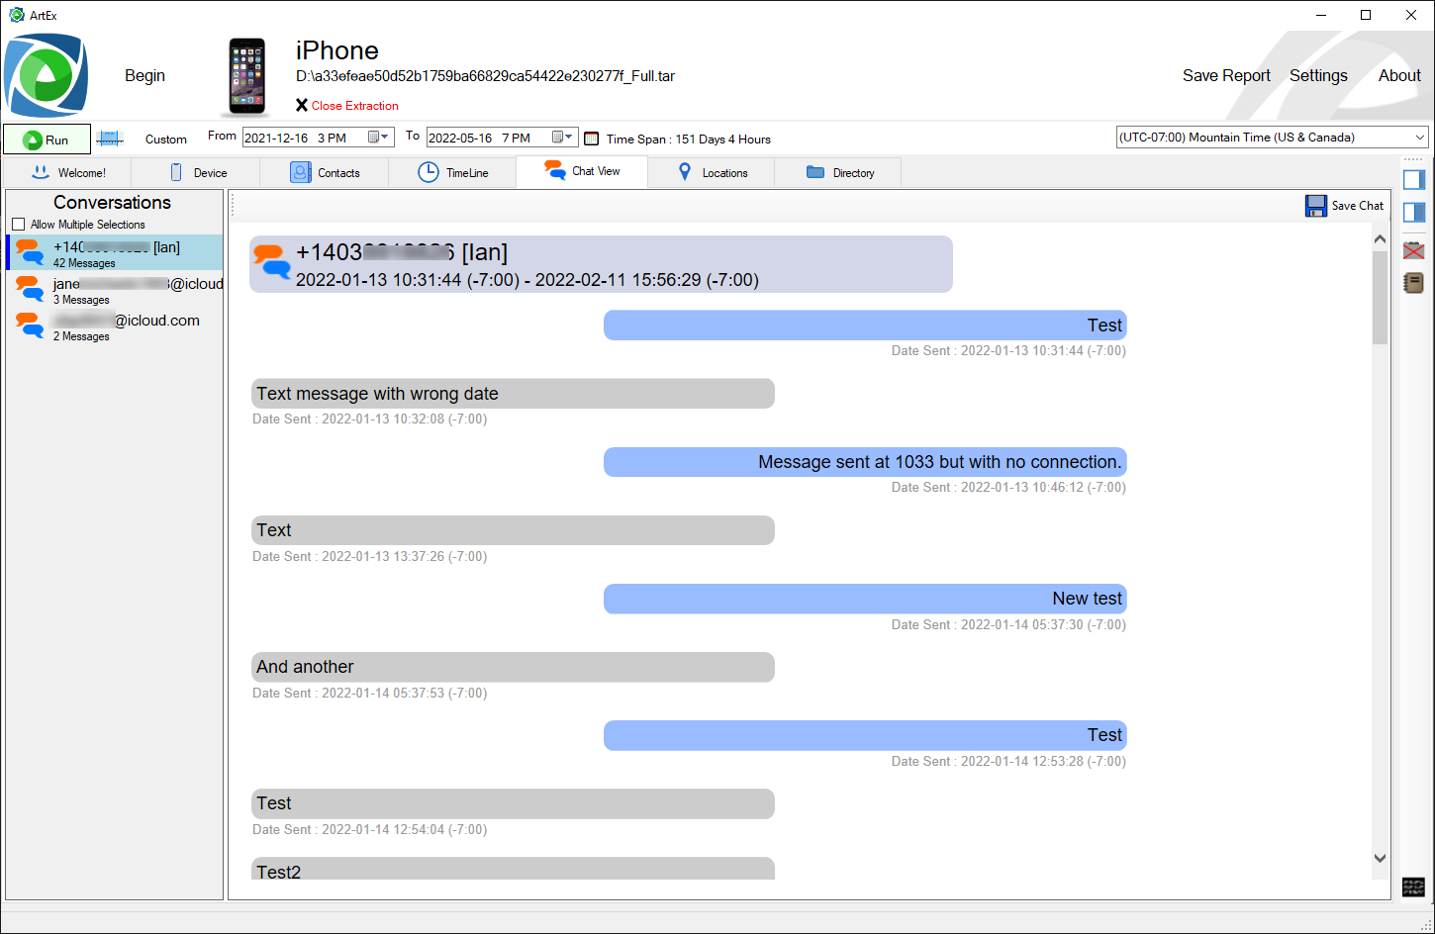This screenshot has height=934, width=1435.
Task: Click the Device tab's phone icon
Action: tap(176, 172)
